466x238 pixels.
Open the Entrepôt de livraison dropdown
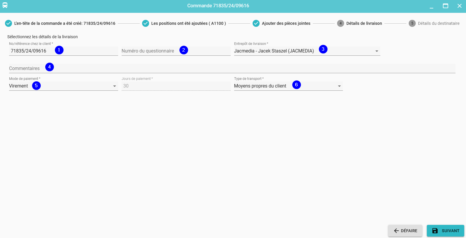(x=377, y=51)
